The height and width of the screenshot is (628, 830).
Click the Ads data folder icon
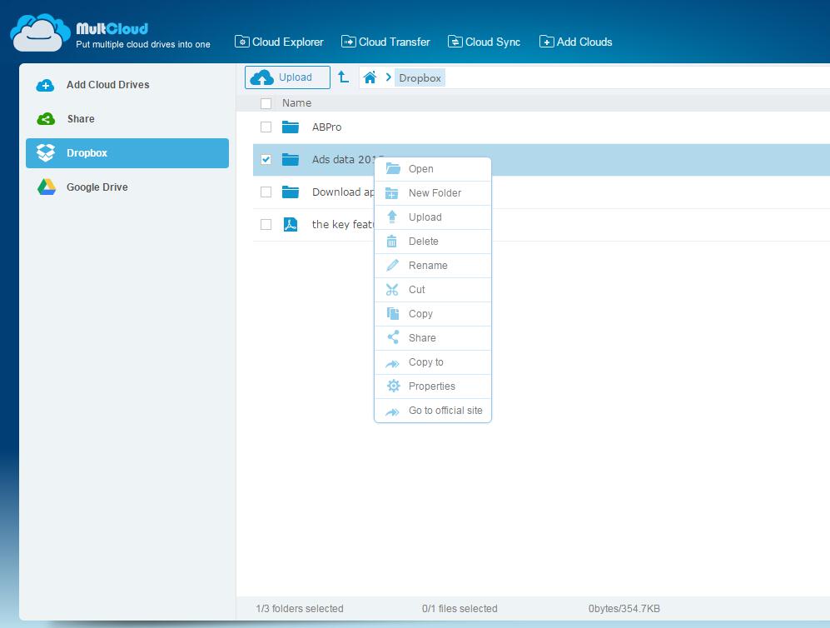pyautogui.click(x=290, y=159)
